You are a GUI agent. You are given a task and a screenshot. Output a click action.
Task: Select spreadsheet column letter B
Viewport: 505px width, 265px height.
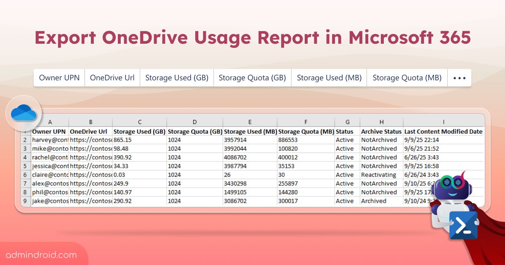(x=90, y=122)
